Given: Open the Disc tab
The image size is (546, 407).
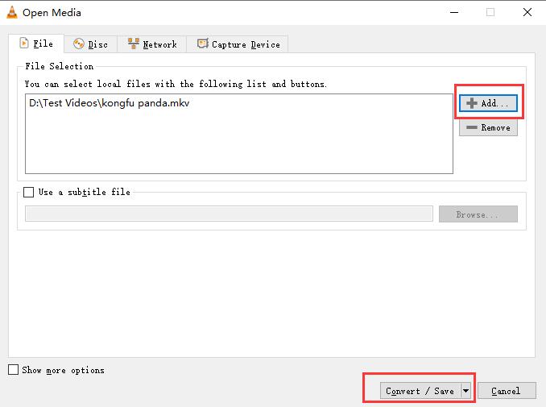Looking at the screenshot, I should (90, 44).
